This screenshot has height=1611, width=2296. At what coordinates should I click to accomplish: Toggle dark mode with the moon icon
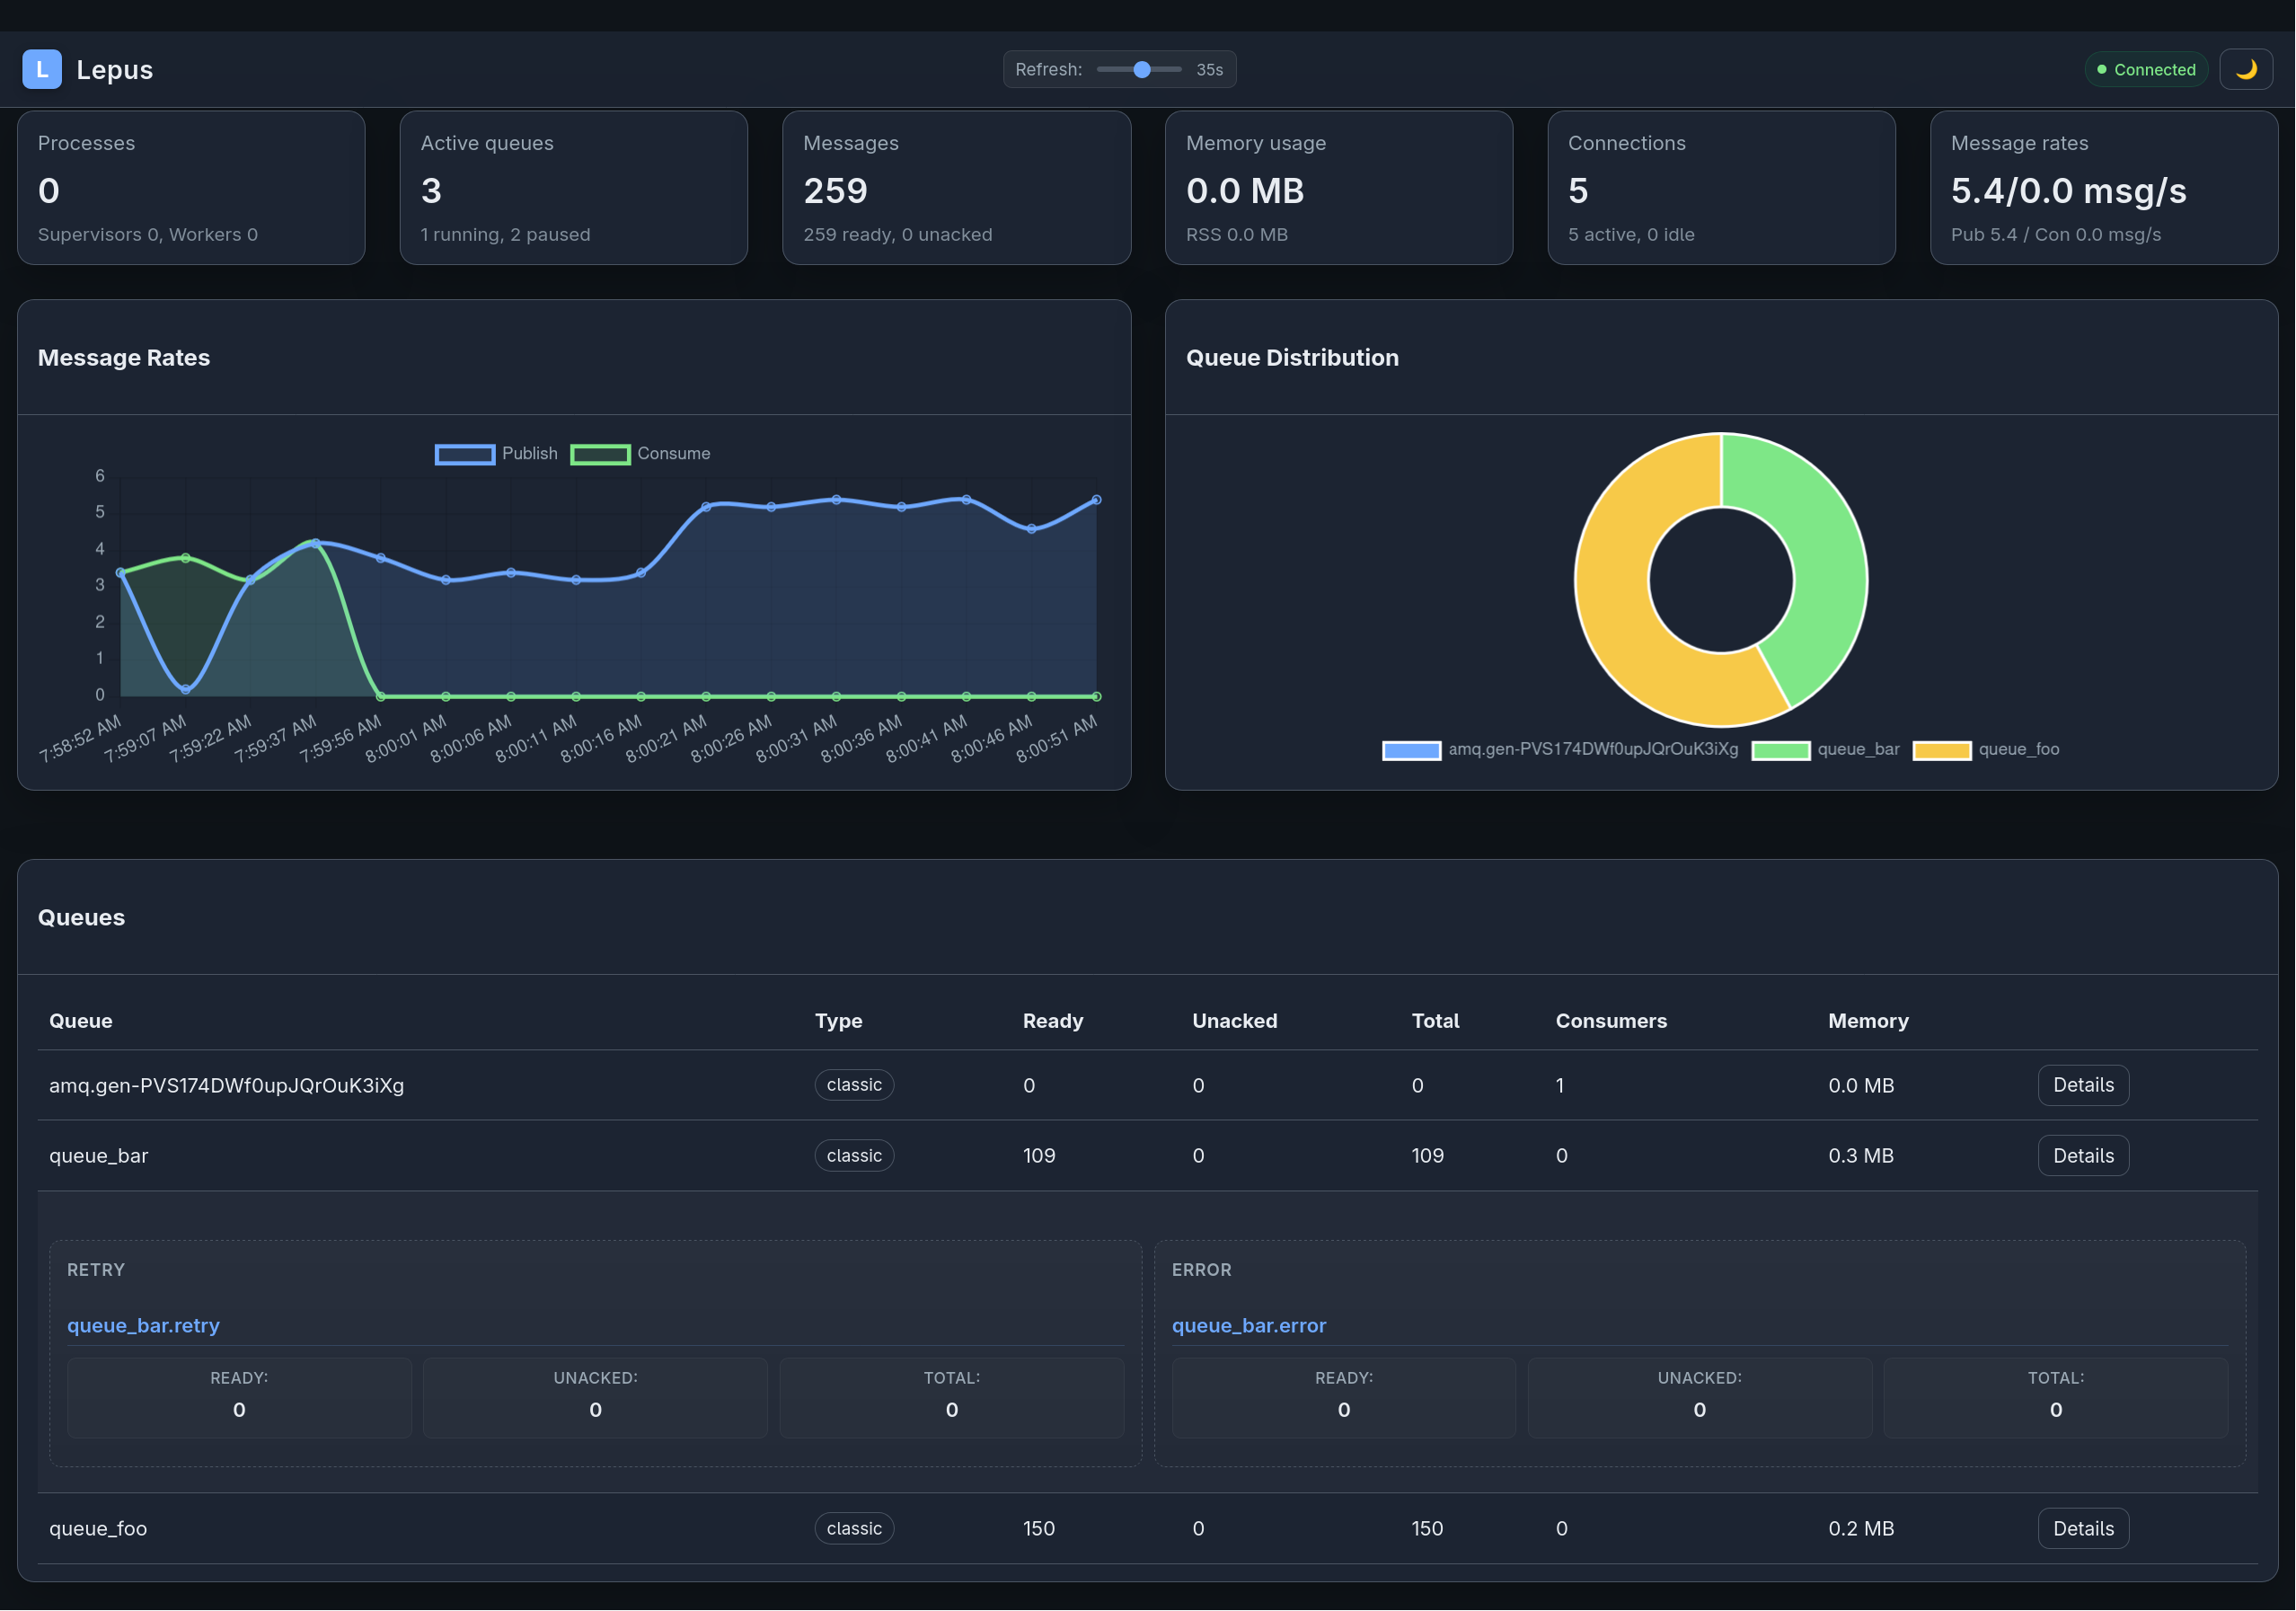[x=2246, y=69]
